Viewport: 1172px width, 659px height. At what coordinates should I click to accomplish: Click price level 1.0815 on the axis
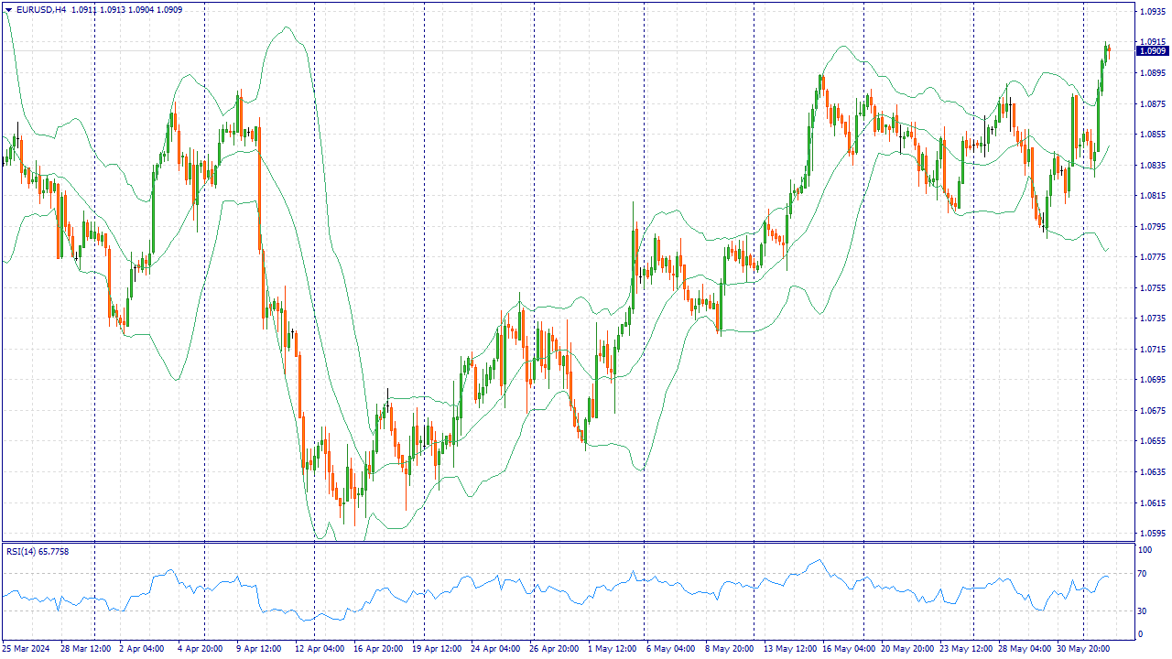pyautogui.click(x=1152, y=196)
